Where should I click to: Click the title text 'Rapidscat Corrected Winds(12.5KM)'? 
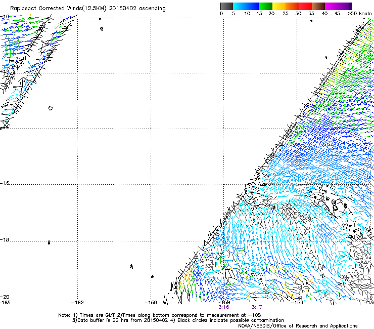coord(58,9)
